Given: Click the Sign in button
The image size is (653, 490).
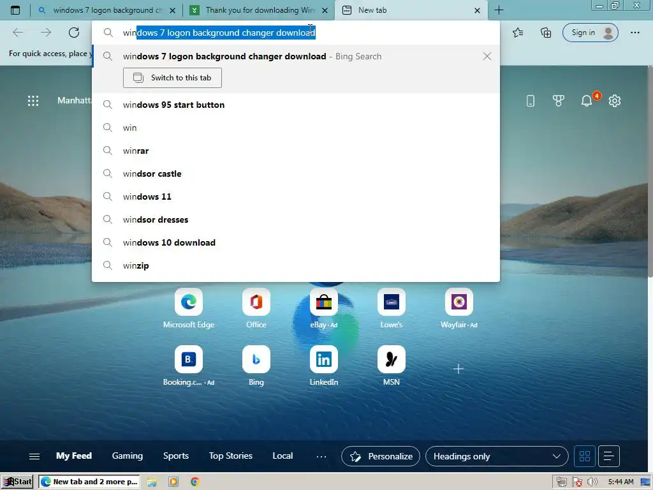Looking at the screenshot, I should (x=590, y=33).
